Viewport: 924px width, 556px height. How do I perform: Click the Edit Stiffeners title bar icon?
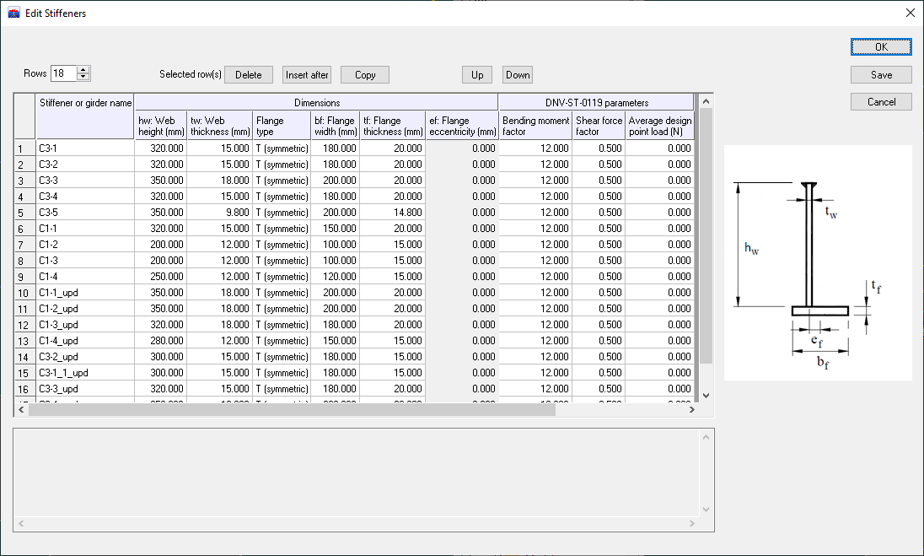pyautogui.click(x=13, y=13)
